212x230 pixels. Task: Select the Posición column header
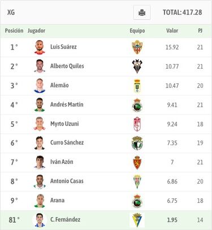(14, 30)
